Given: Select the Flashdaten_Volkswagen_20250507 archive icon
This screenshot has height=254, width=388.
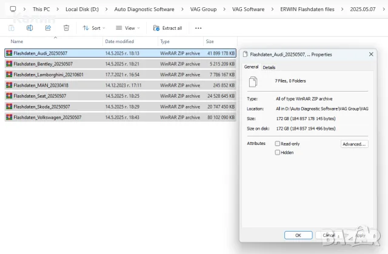Looking at the screenshot, I should coord(9,117).
